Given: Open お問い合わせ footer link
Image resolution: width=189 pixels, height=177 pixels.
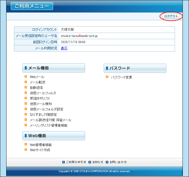Looking at the screenshot, I should point(118,162).
